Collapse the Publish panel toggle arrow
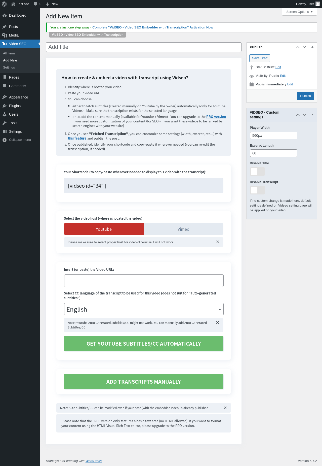The height and width of the screenshot is (466, 322). click(x=312, y=47)
